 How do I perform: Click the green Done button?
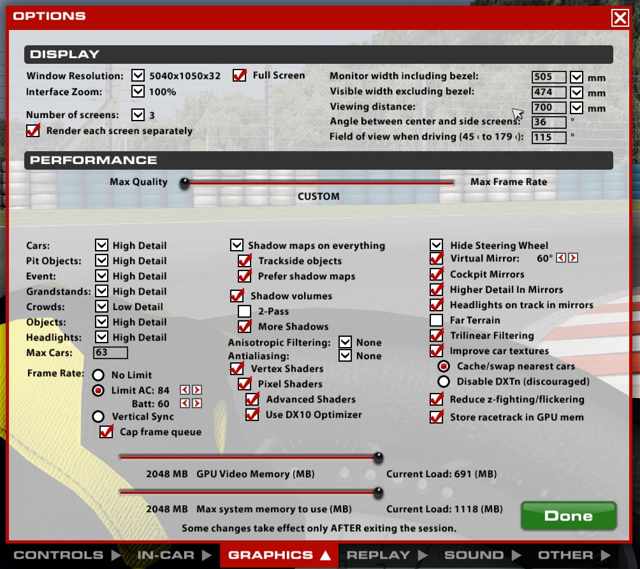pos(569,515)
